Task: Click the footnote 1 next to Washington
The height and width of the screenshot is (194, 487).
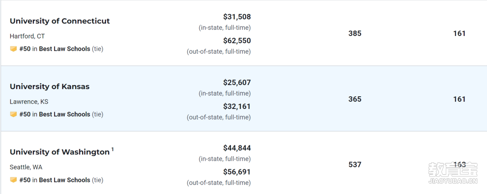Action: (112, 149)
